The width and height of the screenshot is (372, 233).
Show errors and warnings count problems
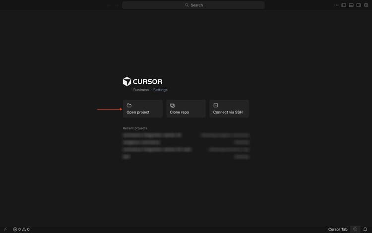point(21,229)
